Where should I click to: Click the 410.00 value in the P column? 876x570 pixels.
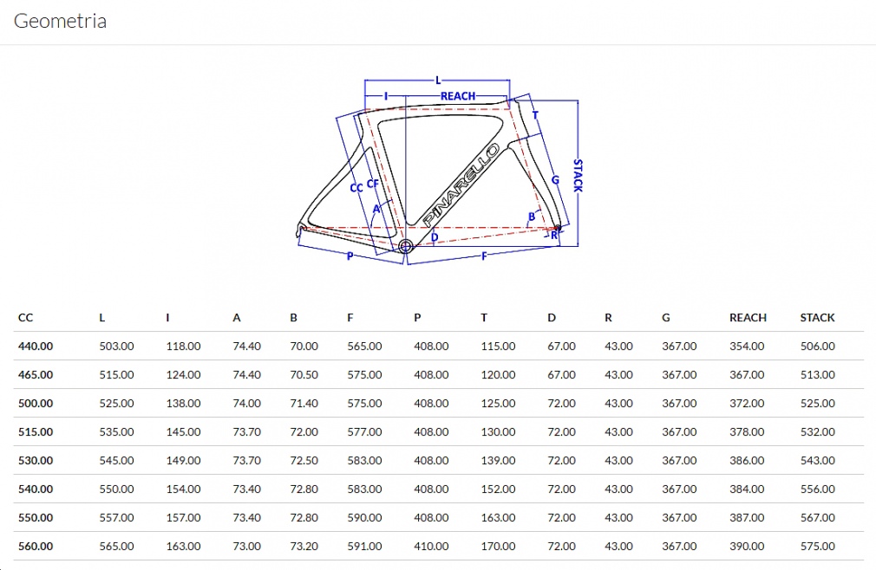tap(431, 547)
